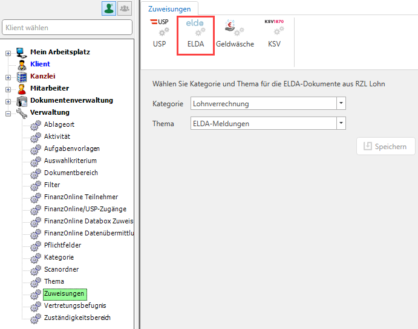
Task: Click the Klient wählen search field
Action: click(67, 28)
